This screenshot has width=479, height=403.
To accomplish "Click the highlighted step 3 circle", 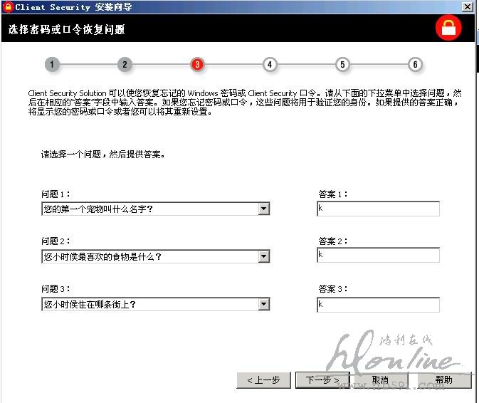I will [197, 65].
